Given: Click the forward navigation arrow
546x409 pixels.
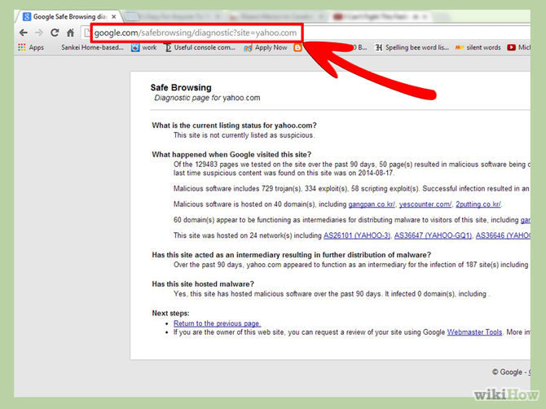Looking at the screenshot, I should [39, 33].
